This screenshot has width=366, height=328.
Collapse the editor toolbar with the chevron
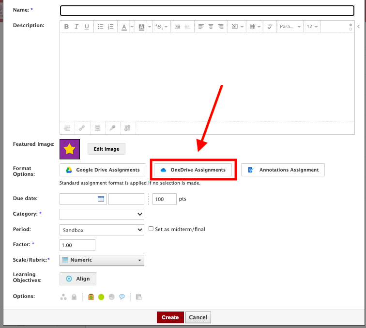click(359, 26)
